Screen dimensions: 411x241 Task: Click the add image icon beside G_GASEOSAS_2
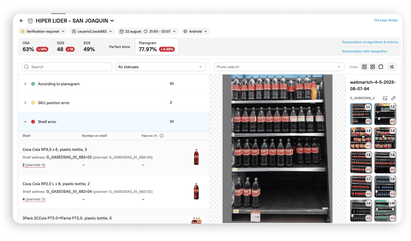(385, 98)
